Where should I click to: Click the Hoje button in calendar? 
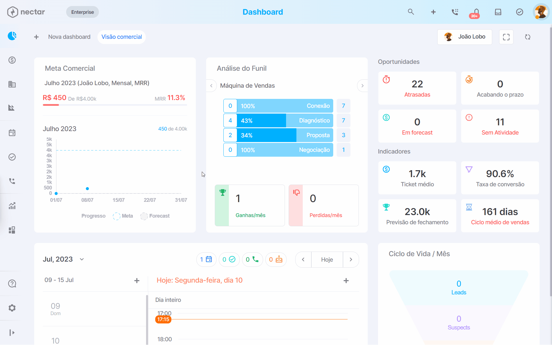click(x=327, y=260)
